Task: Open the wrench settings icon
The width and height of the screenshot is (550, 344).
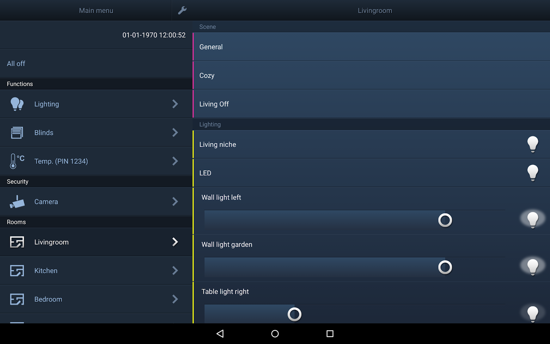Action: [x=182, y=10]
